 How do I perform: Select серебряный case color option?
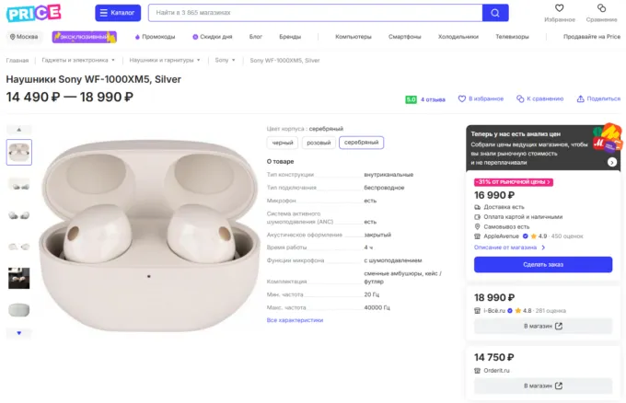[x=361, y=143]
